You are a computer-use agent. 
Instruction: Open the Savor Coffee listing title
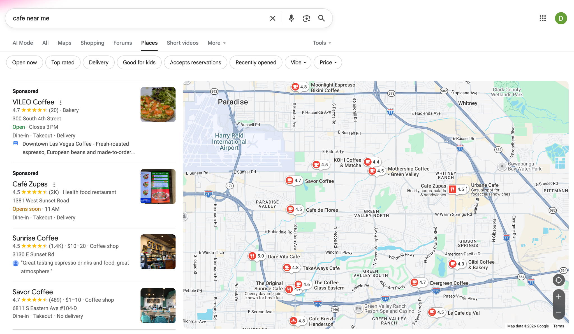(x=33, y=292)
